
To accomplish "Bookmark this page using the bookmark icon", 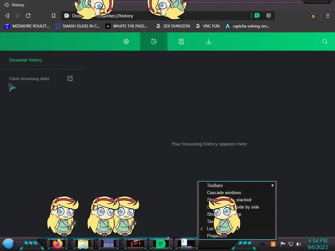I will 54,16.
